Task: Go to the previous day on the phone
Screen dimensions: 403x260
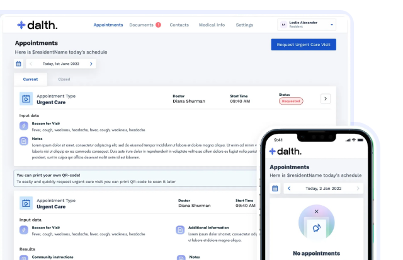Action: click(x=289, y=188)
